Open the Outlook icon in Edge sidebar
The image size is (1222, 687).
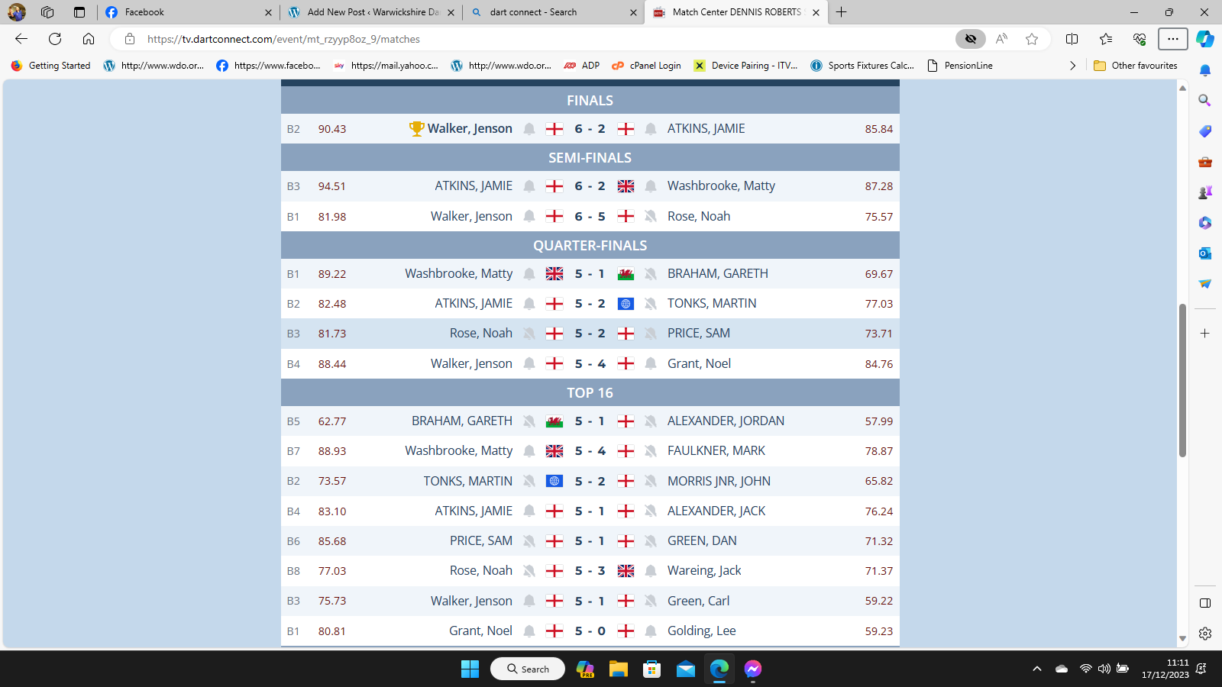coord(1205,253)
